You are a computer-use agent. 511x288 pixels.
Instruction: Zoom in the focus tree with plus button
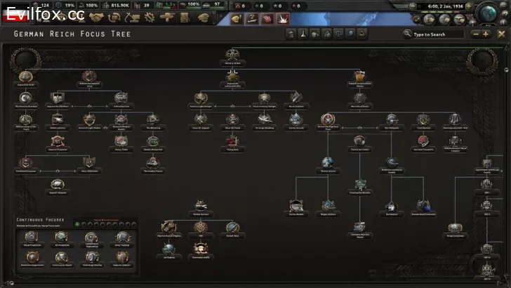pos(486,34)
